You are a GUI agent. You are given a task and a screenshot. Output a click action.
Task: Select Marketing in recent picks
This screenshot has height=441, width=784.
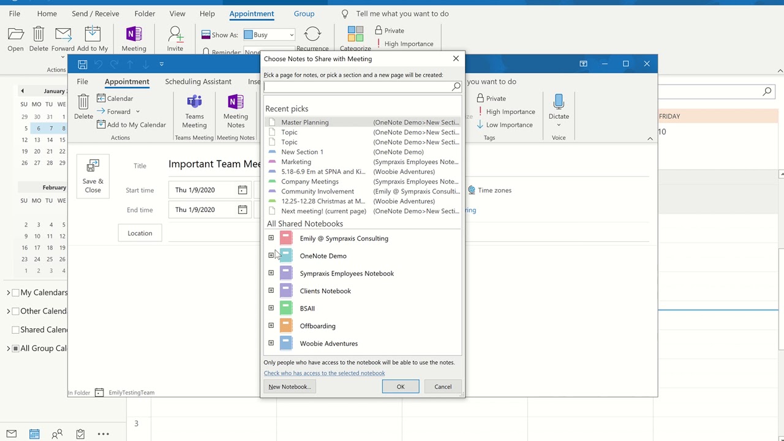pyautogui.click(x=363, y=162)
